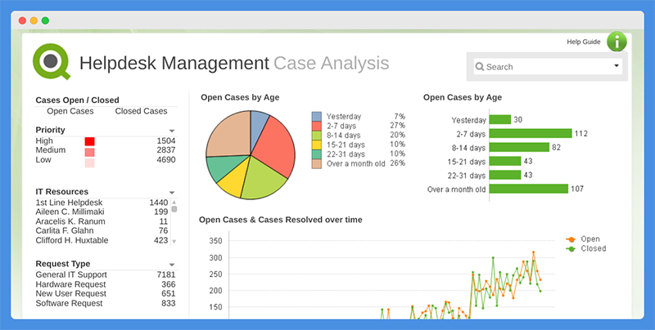
Task: Click the 15-21 days bar labeled 43
Action: click(505, 161)
